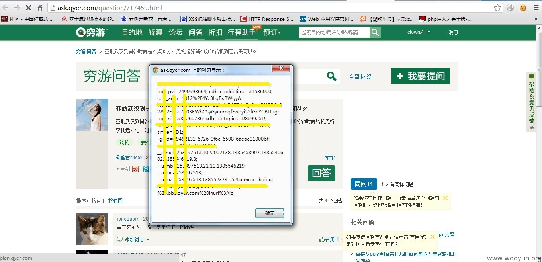The width and height of the screenshot is (542, 262).
Task: Expand 添加讨论 discussion dropdown
Action: pyautogui.click(x=133, y=239)
